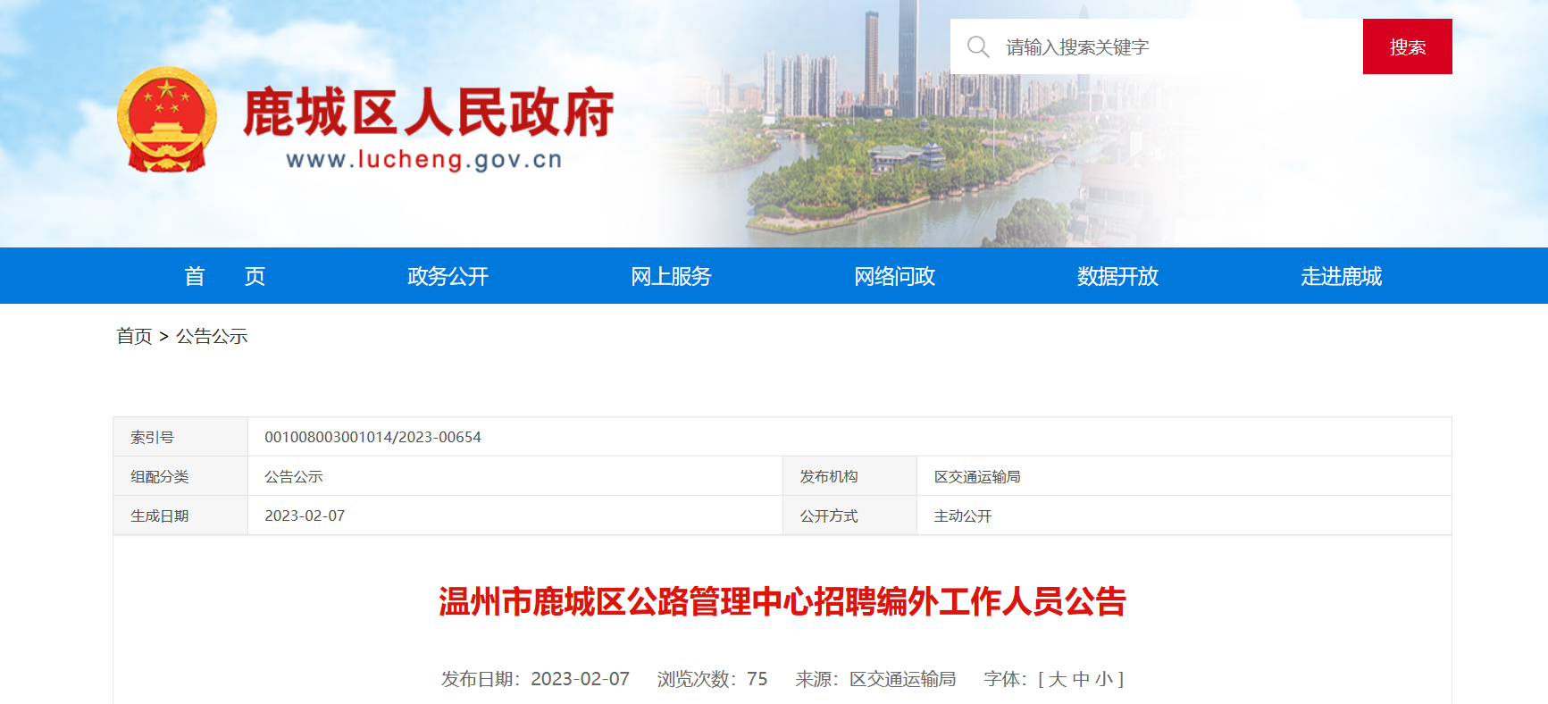Click the 发布日期: 2023-02-07 text
Image resolution: width=1548 pixels, height=704 pixels.
(x=535, y=679)
